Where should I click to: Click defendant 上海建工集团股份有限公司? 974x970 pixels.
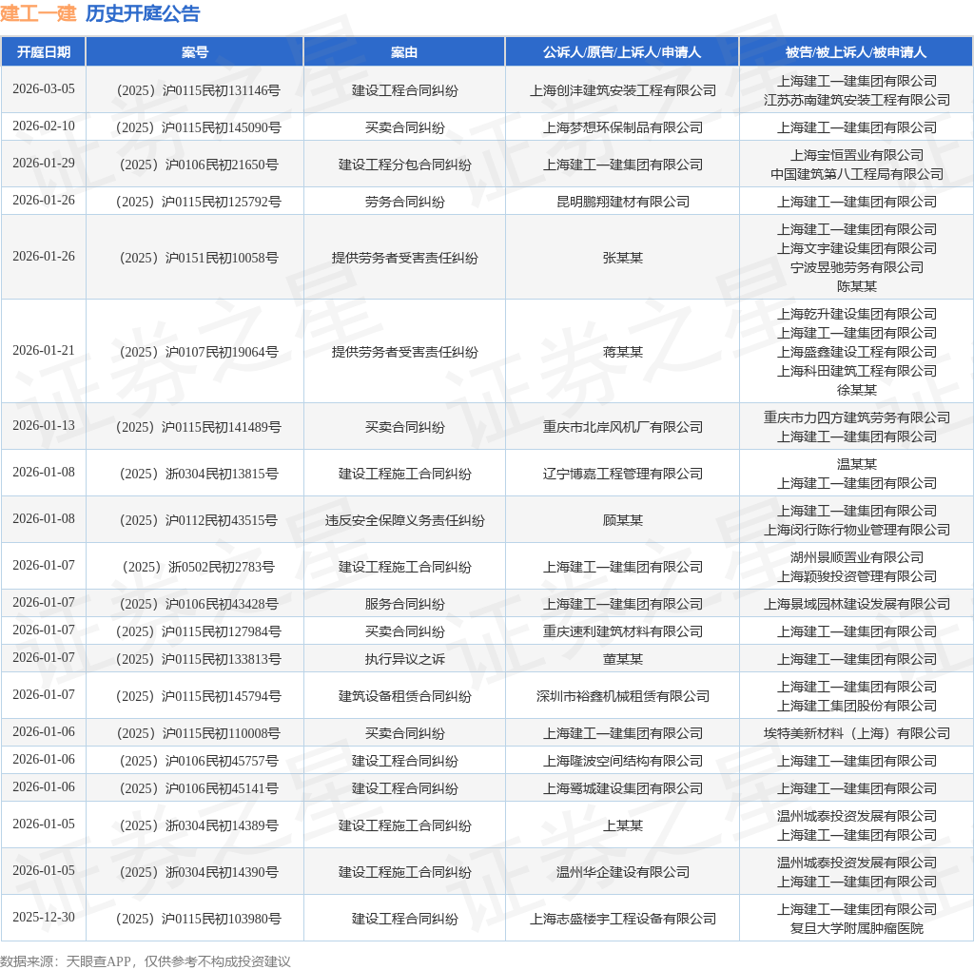pos(857,707)
